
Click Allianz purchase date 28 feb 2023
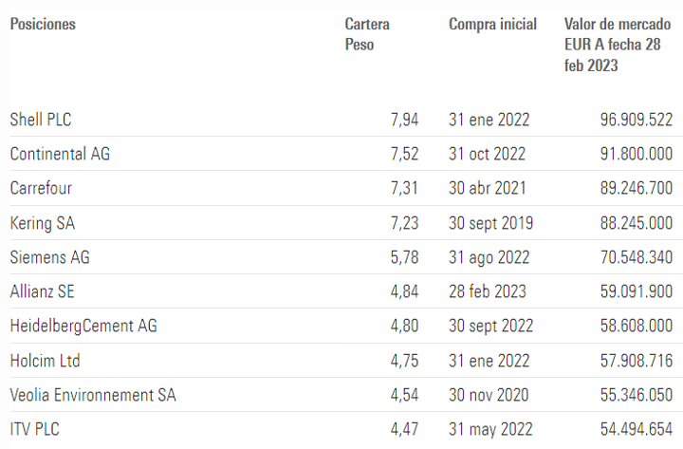point(489,291)
